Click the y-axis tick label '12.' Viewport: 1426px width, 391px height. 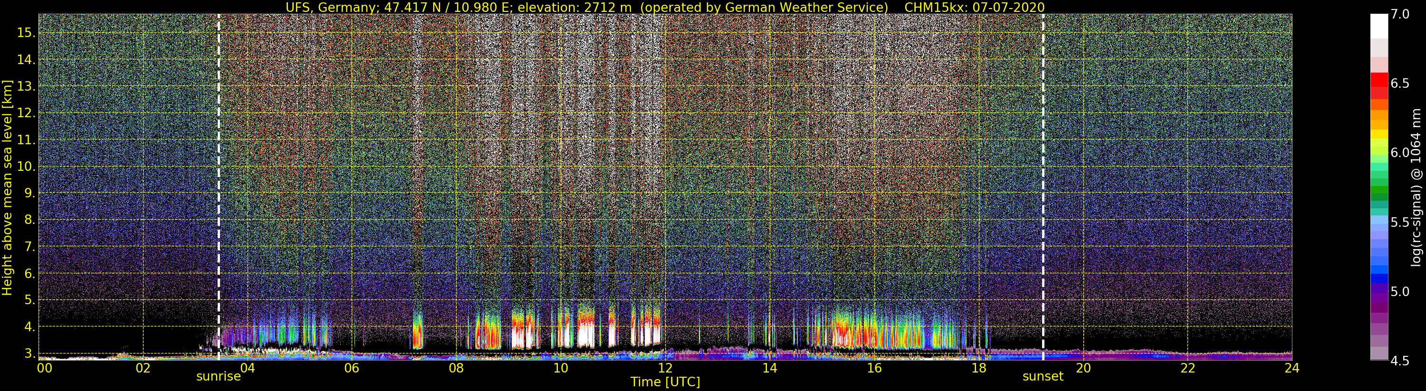coord(26,113)
